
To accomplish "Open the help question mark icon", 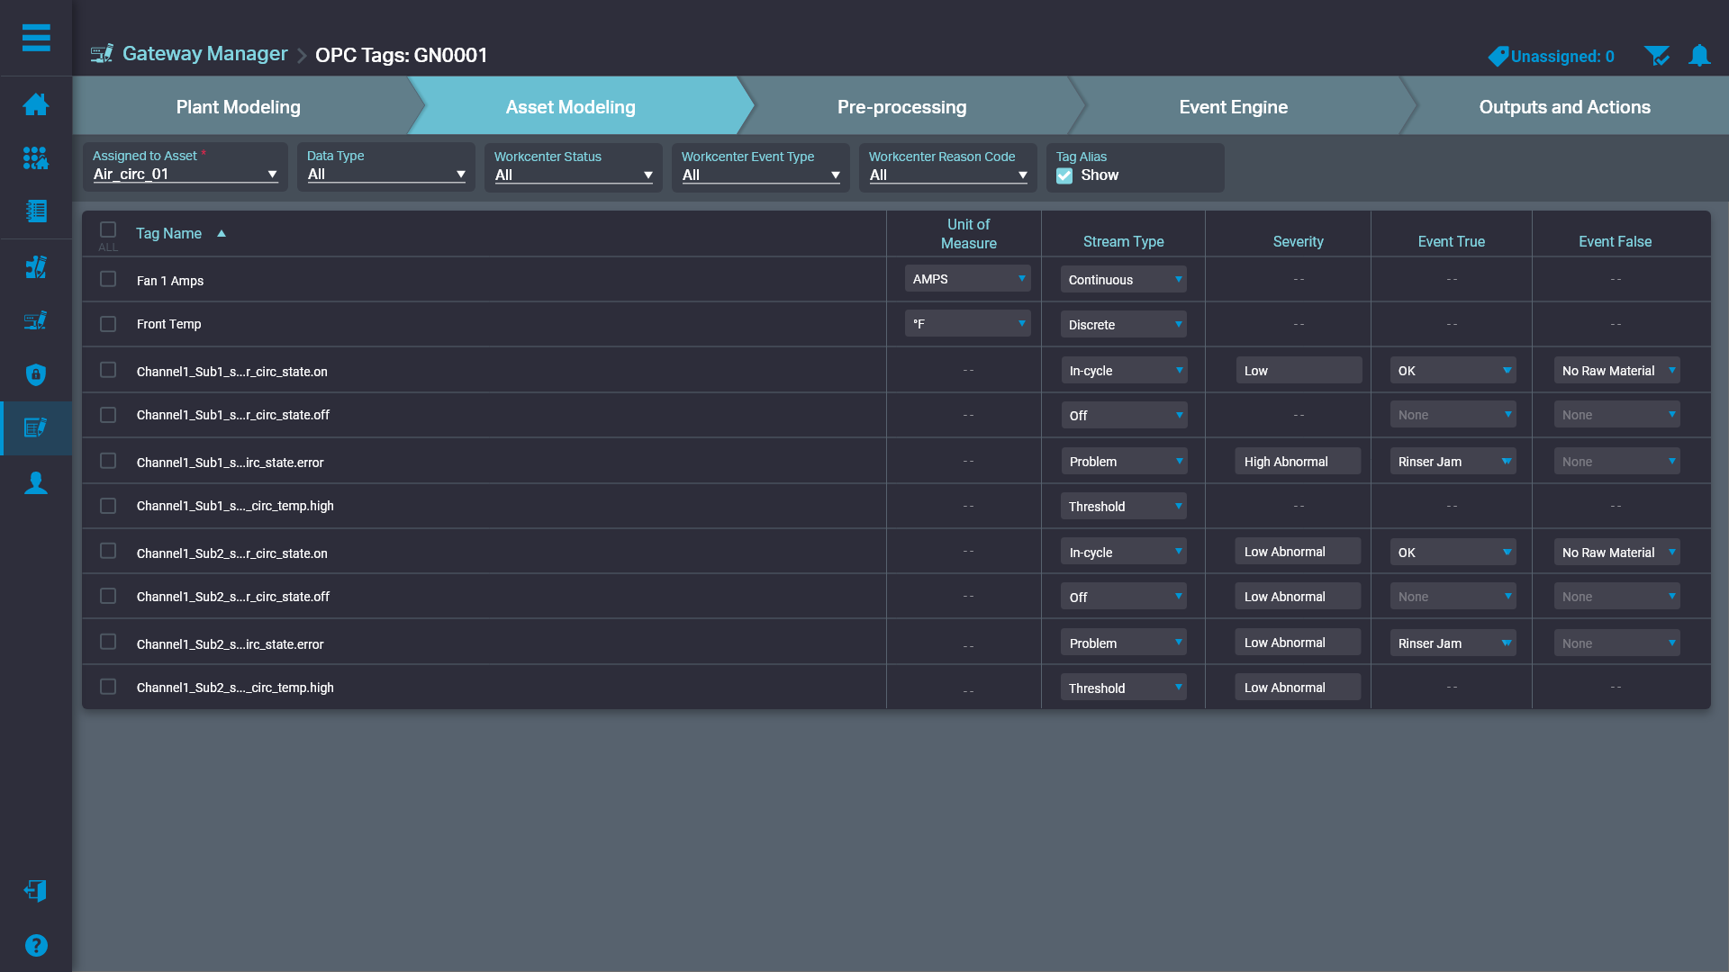I will (36, 945).
